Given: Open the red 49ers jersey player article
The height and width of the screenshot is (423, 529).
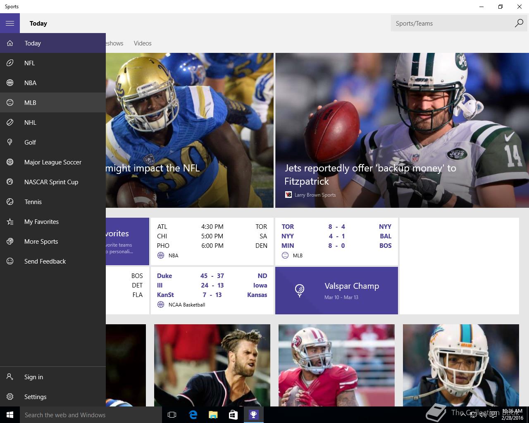Looking at the screenshot, I should (336, 365).
